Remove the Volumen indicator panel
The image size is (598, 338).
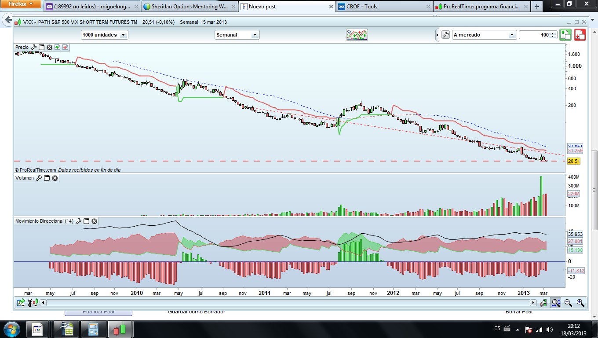point(55,178)
